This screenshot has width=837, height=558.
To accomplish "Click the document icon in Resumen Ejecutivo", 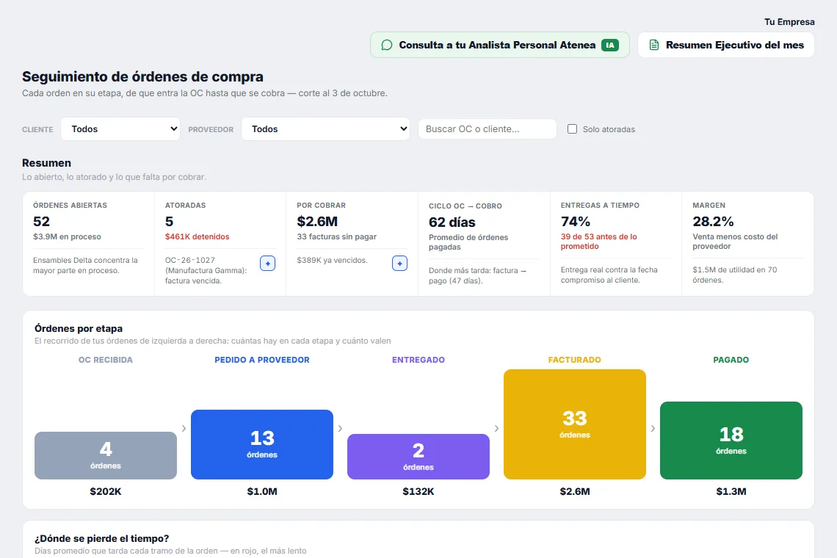I will pos(654,46).
